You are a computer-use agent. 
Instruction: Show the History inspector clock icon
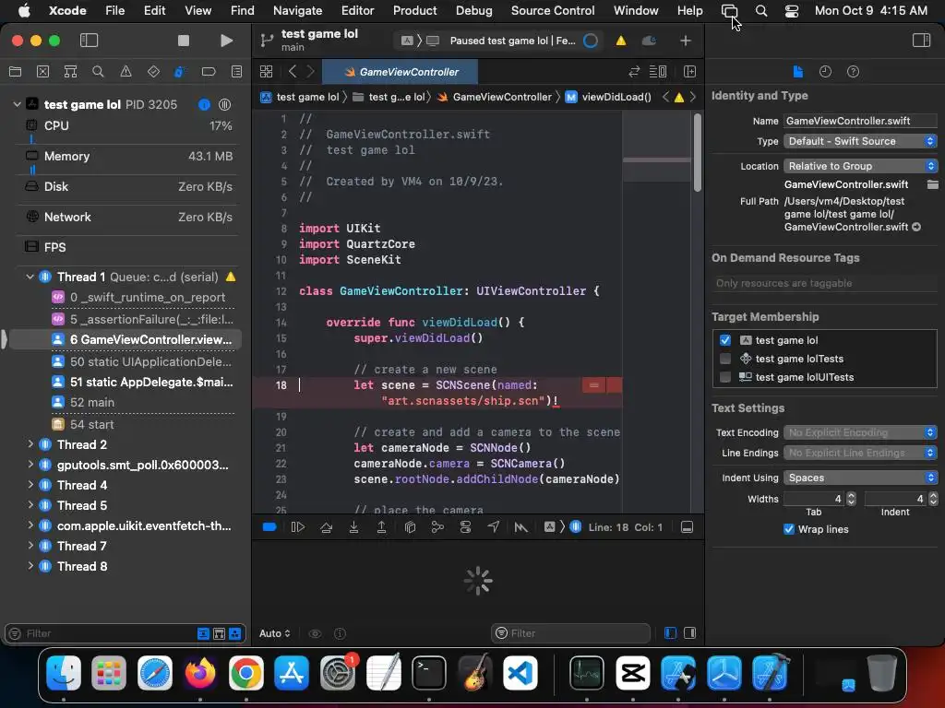tap(825, 72)
